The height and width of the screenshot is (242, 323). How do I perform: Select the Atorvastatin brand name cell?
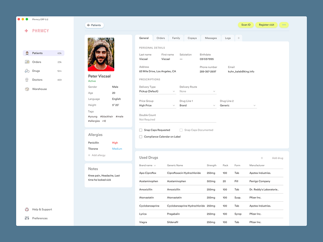(147, 198)
